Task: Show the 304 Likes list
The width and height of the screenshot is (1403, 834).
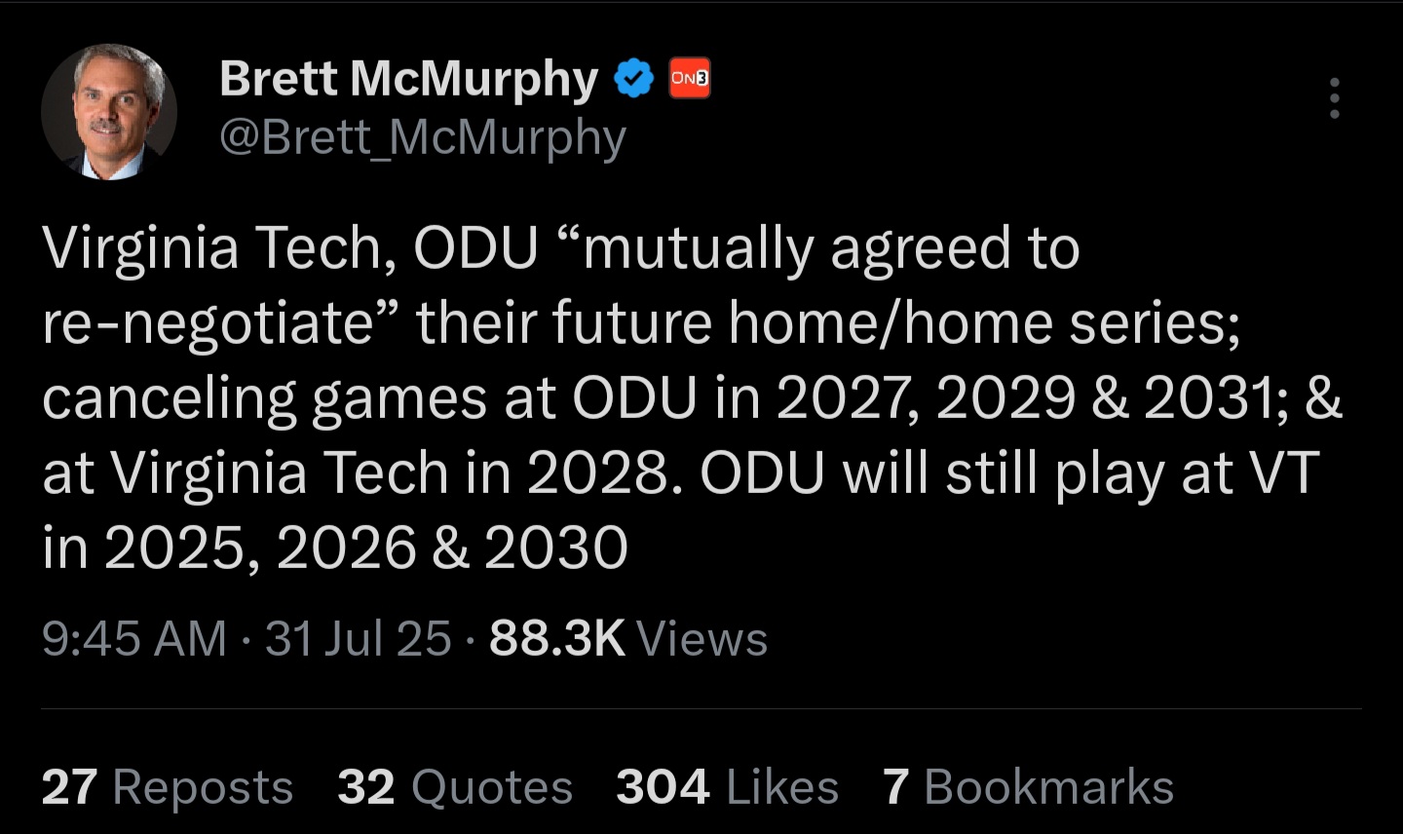Action: point(727,786)
